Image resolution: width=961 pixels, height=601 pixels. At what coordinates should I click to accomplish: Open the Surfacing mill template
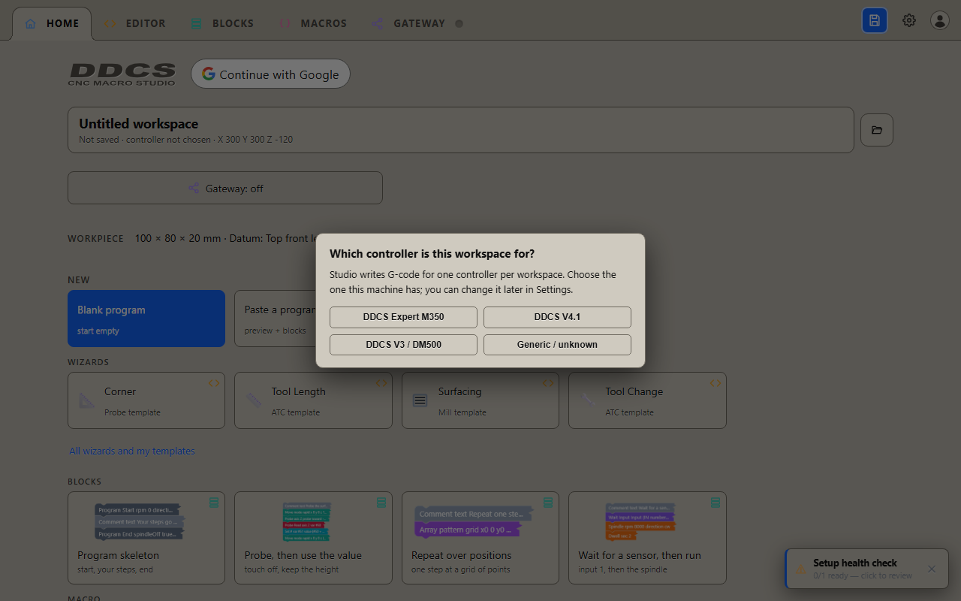[480, 400]
